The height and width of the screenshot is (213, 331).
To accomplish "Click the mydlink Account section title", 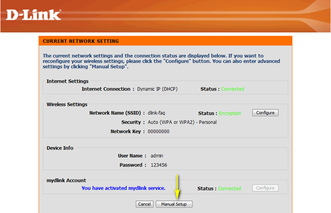I will tap(66, 180).
